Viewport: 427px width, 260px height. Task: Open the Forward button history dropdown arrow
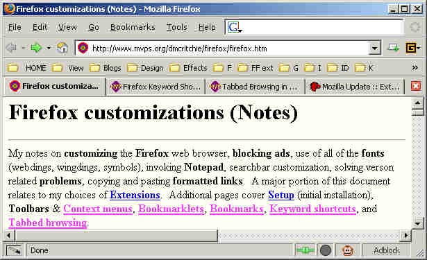tap(49, 48)
